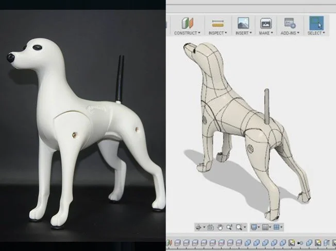
Task: Select the Inspect measure ruler icon
Action: (218, 23)
